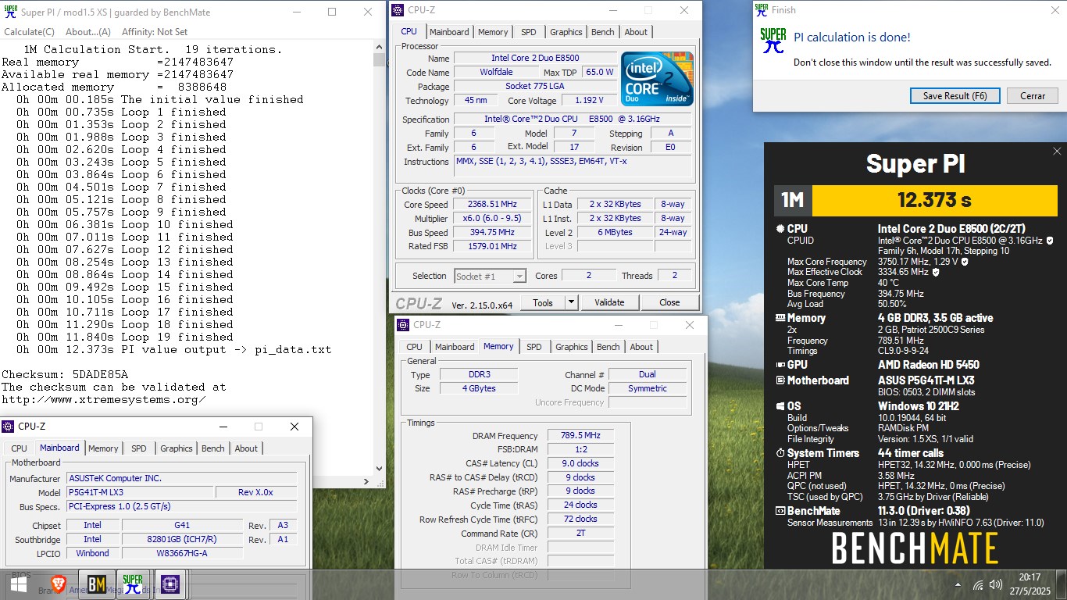Screen dimensions: 1067x600
Task: Click the shield badge beside Max Core Frequency
Action: (964, 262)
